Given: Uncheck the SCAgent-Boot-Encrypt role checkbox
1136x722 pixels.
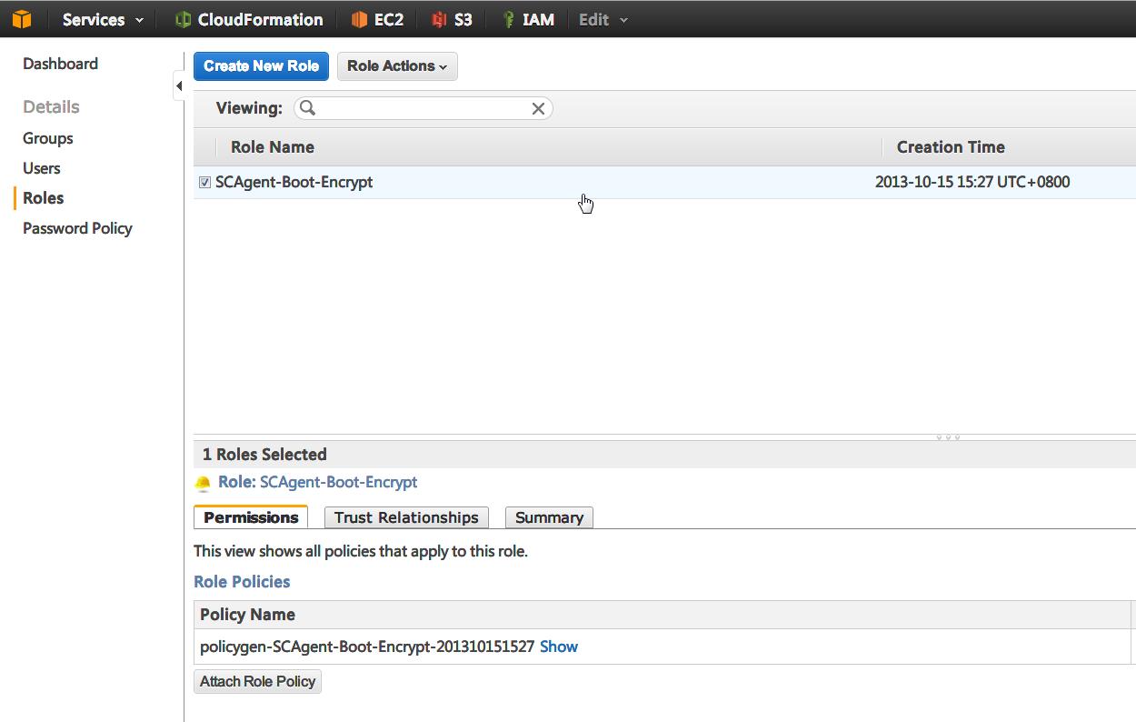Looking at the screenshot, I should coord(205,182).
